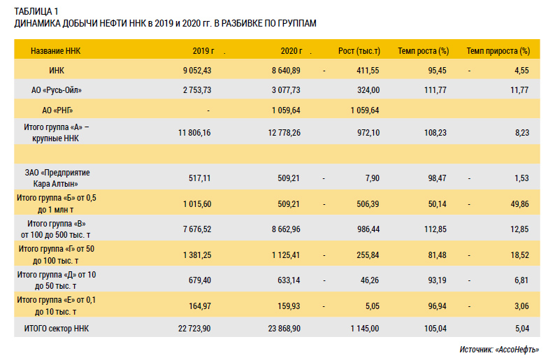Select the value '50,14'
Image resolution: width=555 pixels, height=358 pixels.
click(437, 204)
